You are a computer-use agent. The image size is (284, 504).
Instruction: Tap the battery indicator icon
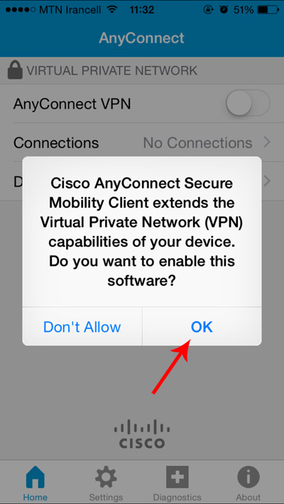pyautogui.click(x=268, y=10)
